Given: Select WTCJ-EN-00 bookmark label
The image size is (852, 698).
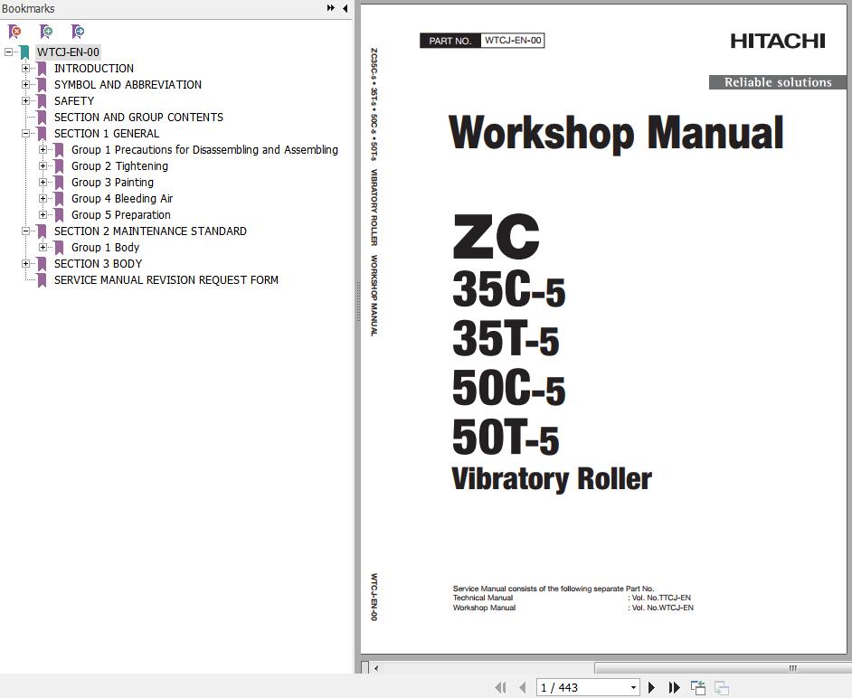Looking at the screenshot, I should coord(68,52).
